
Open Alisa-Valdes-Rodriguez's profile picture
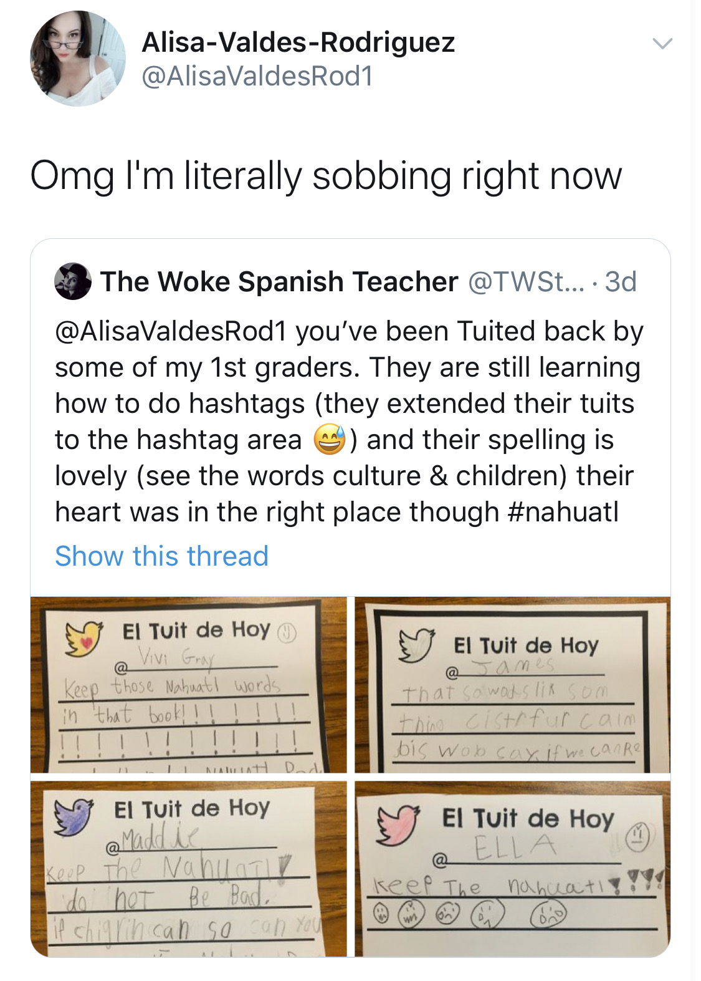[x=77, y=59]
